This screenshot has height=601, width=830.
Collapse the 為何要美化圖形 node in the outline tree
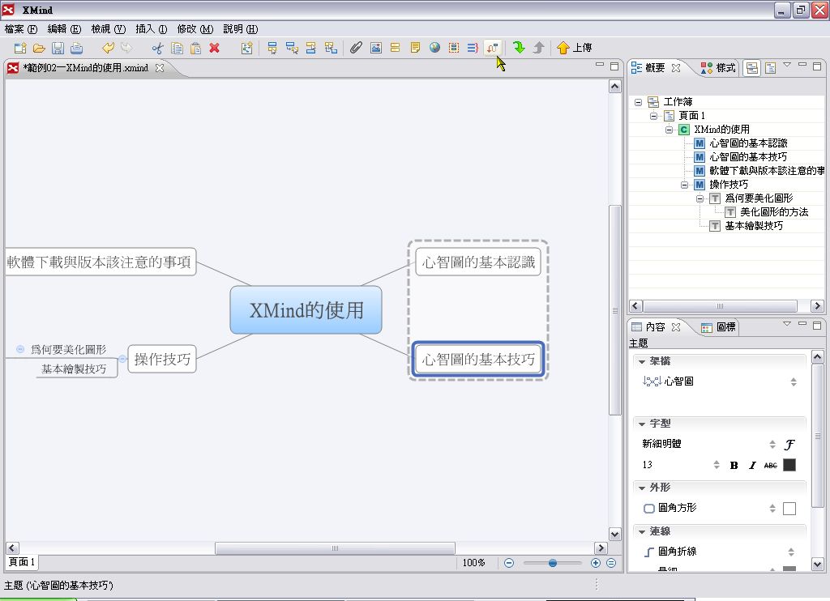click(700, 198)
